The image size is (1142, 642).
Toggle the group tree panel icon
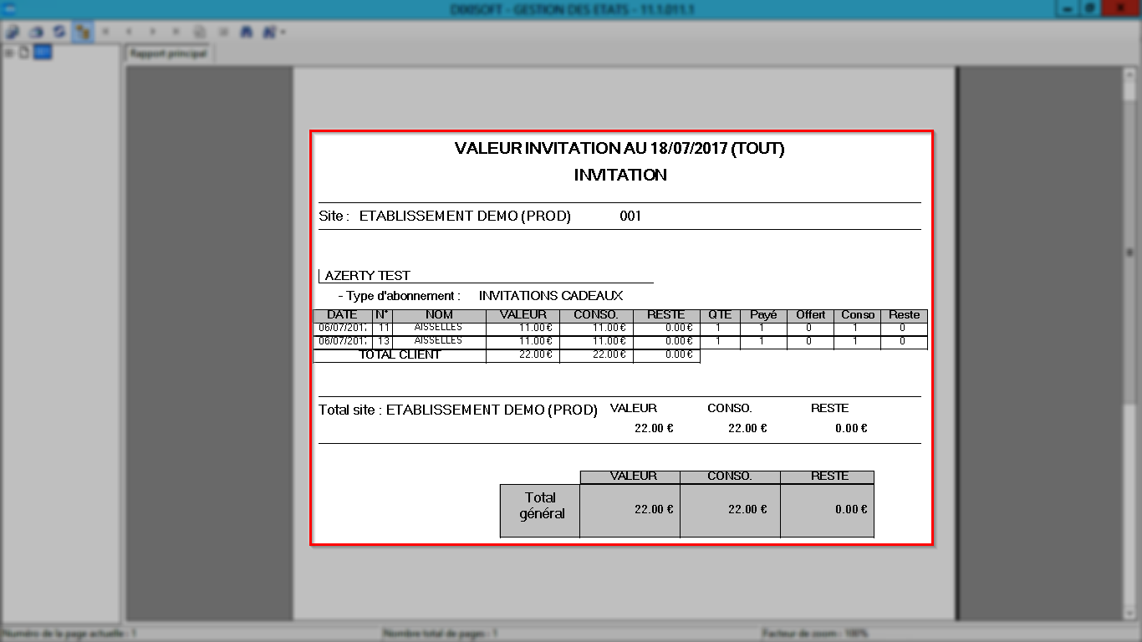tap(83, 32)
